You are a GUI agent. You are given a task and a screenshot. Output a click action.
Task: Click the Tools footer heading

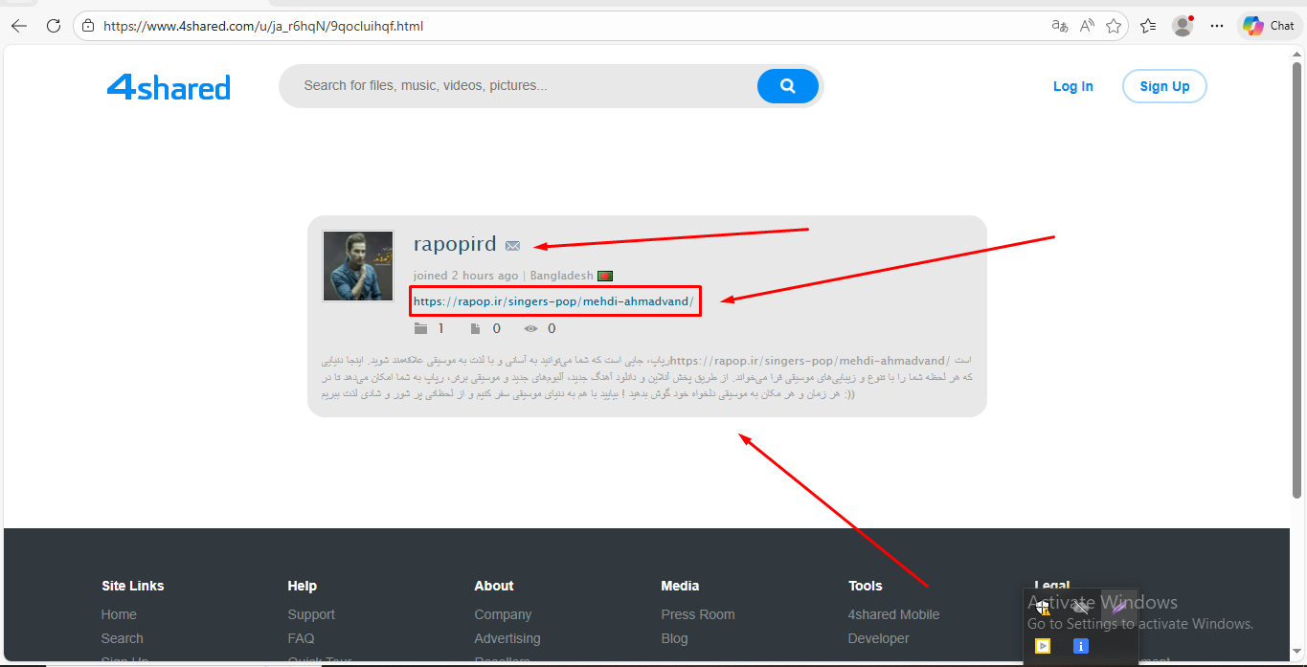866,586
